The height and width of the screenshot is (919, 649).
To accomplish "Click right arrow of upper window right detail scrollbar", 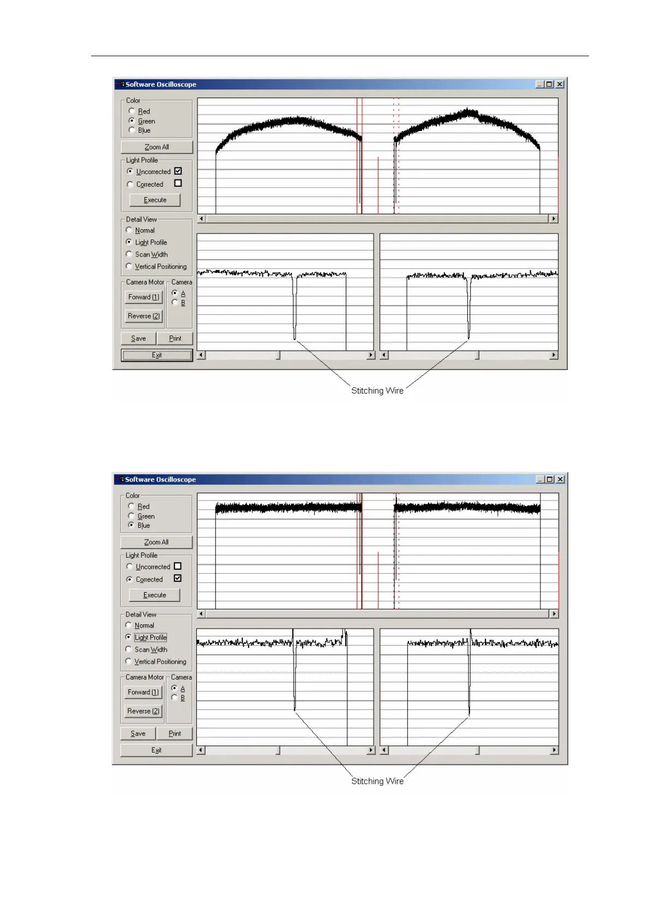I will pos(554,355).
